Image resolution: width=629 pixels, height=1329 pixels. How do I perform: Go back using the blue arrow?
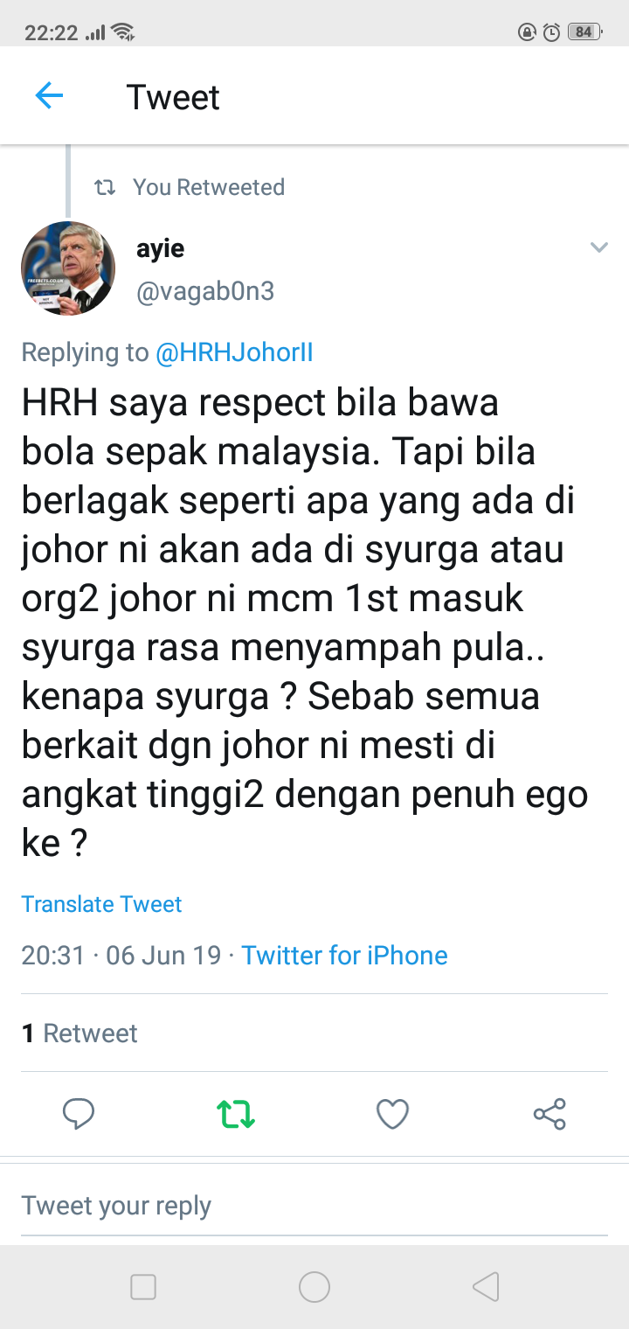pyautogui.click(x=49, y=96)
